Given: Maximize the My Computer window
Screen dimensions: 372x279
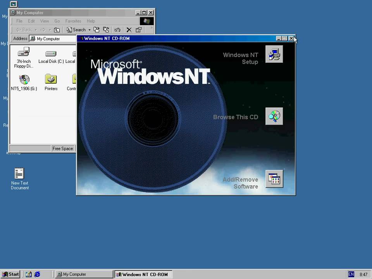Looking at the screenshot, I should [x=144, y=12].
